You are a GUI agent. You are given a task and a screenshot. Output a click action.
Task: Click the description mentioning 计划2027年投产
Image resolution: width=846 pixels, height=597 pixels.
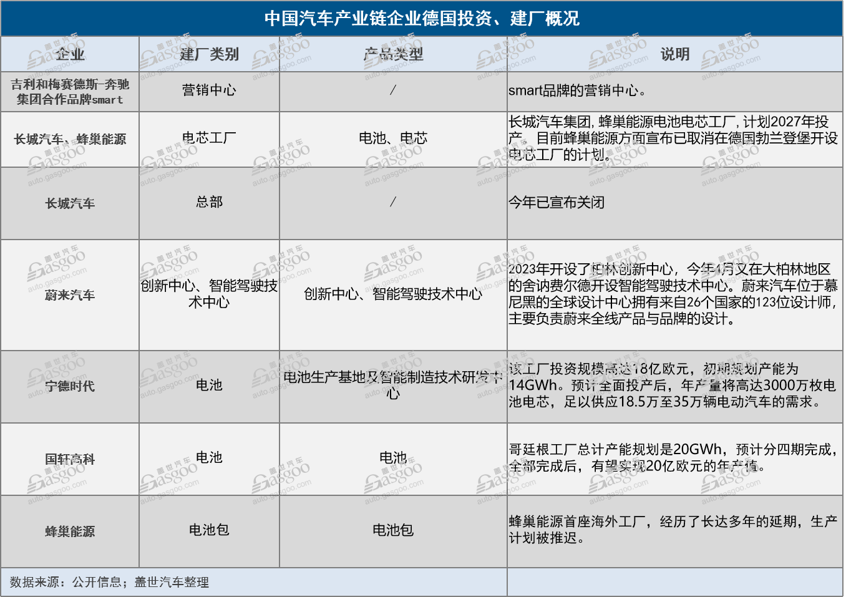(x=675, y=138)
